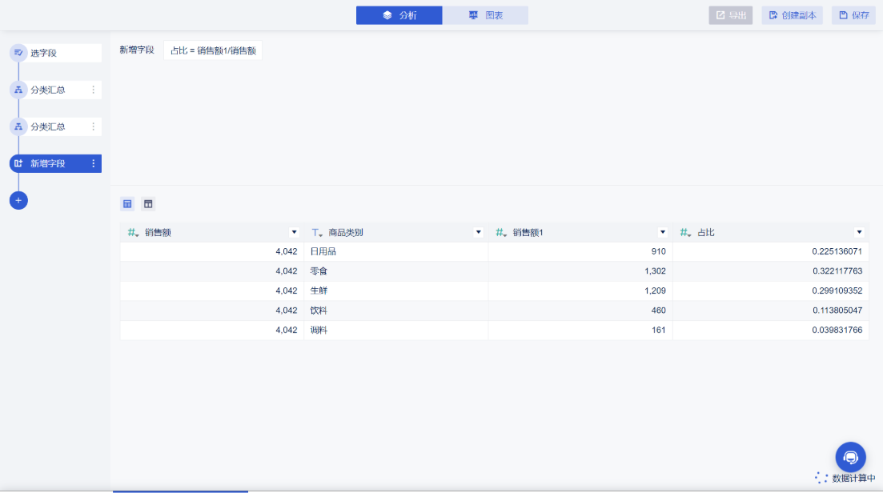Image resolution: width=883 pixels, height=493 pixels.
Task: Open the 销售额 column dropdown
Action: click(294, 232)
